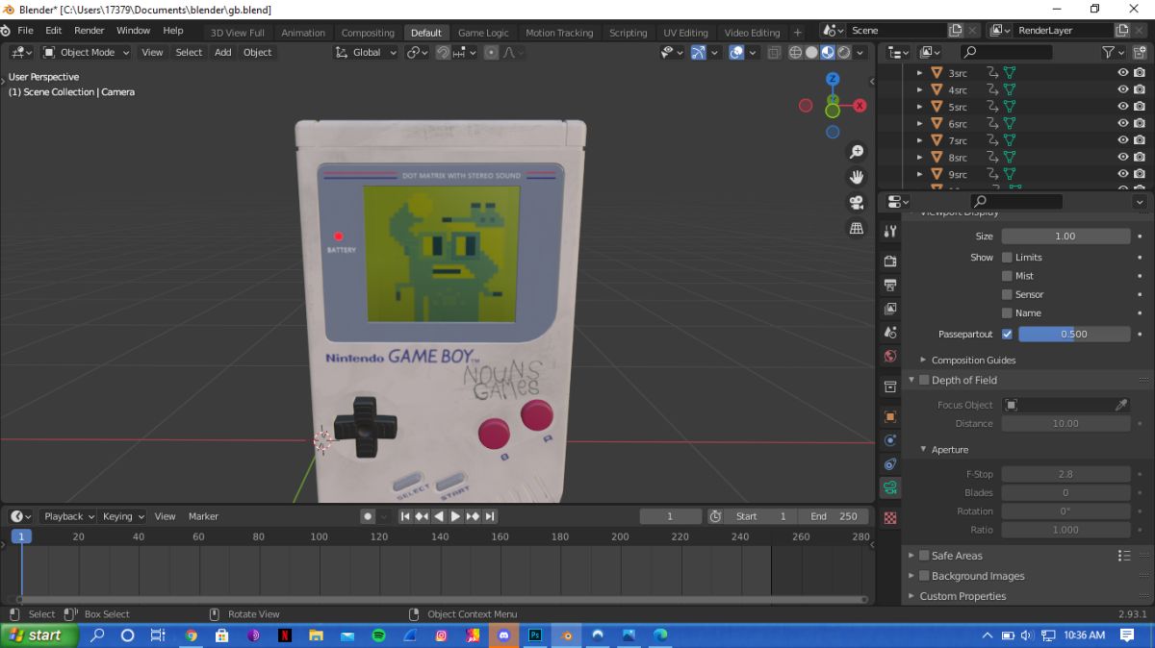Enable Safe Areas checkbox
1155x648 pixels.
[x=924, y=556]
